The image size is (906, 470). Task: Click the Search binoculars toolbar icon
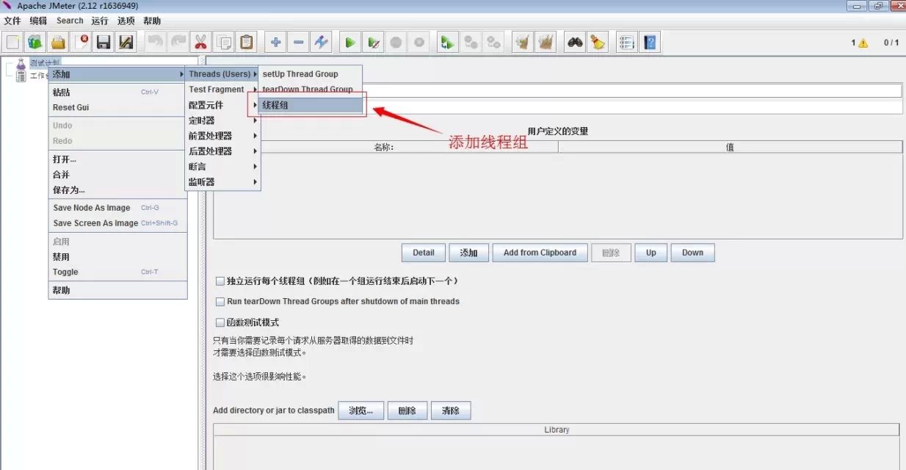[575, 43]
